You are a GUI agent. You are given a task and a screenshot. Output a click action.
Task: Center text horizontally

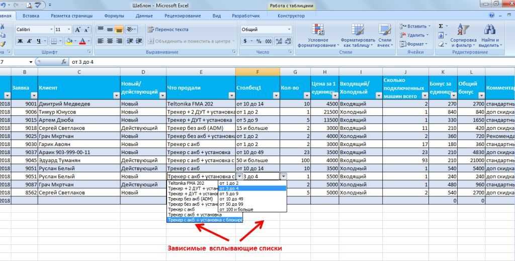[x=110, y=41]
